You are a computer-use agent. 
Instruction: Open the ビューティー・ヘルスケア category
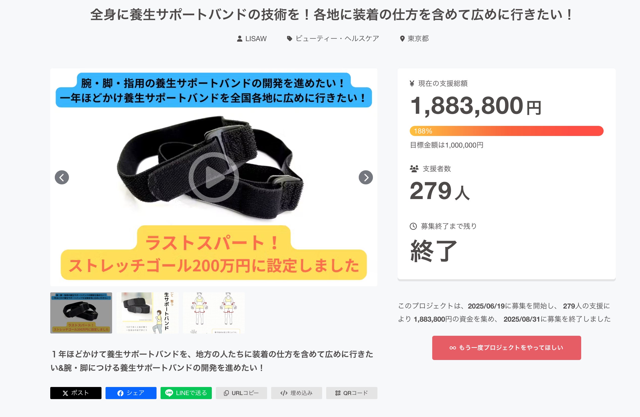click(337, 39)
